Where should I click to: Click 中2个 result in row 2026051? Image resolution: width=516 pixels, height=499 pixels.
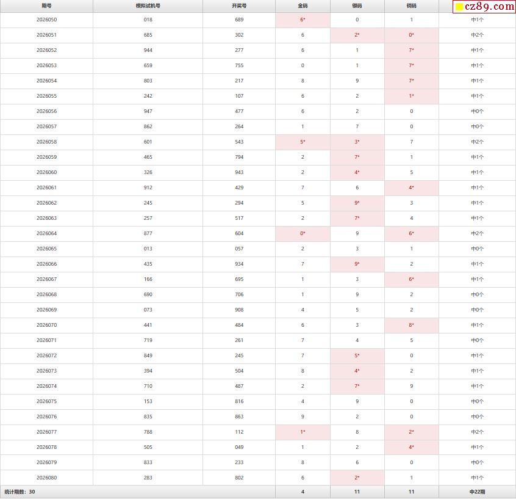(x=477, y=35)
